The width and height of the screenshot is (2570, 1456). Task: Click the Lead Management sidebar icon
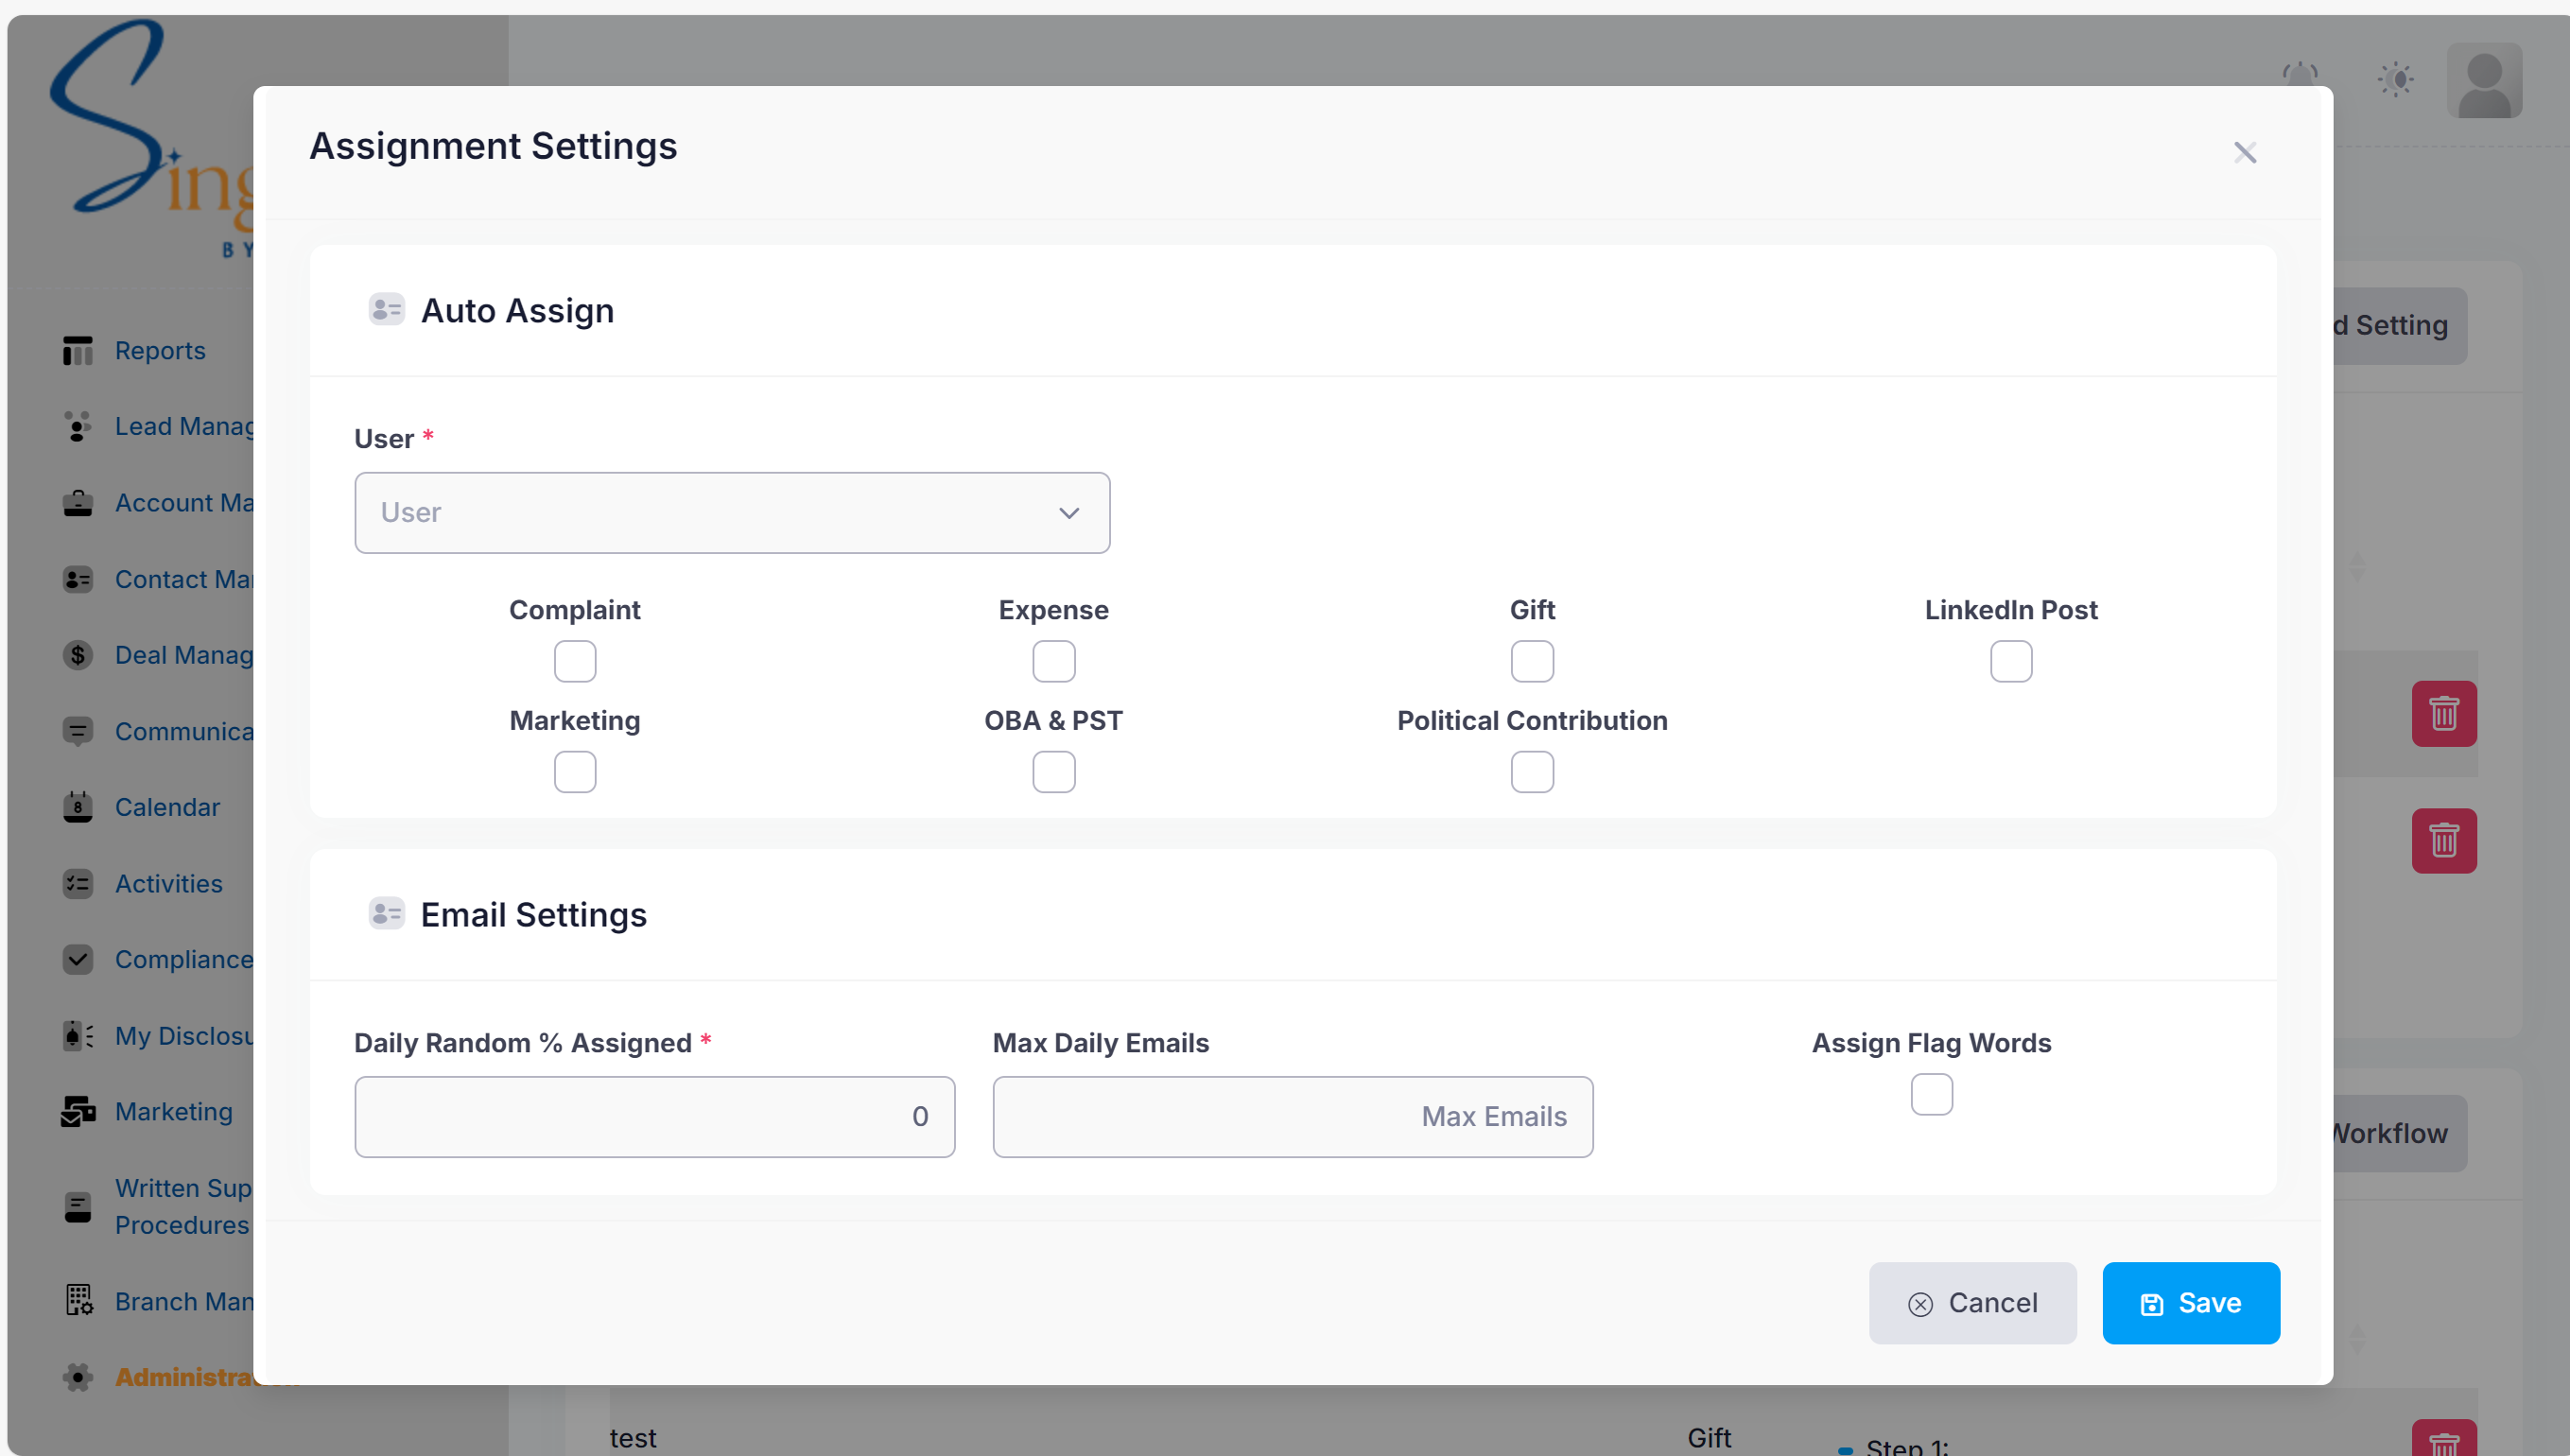tap(78, 427)
